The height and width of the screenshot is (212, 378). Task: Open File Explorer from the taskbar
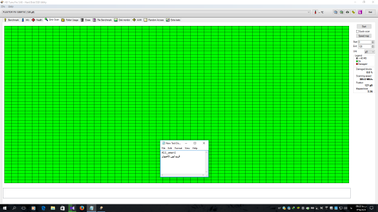(53, 208)
